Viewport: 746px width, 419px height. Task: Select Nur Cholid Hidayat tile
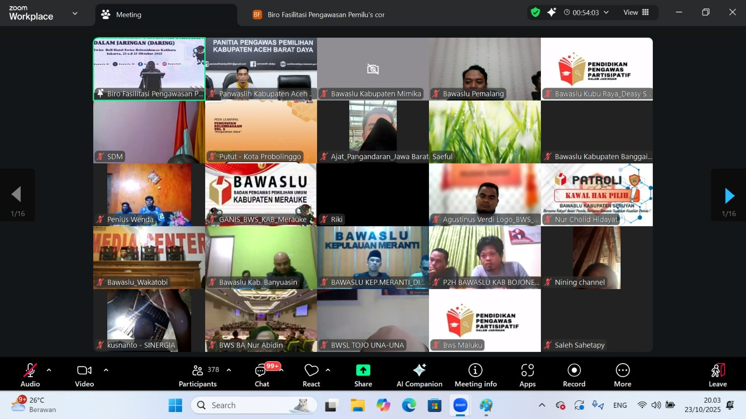point(597,195)
